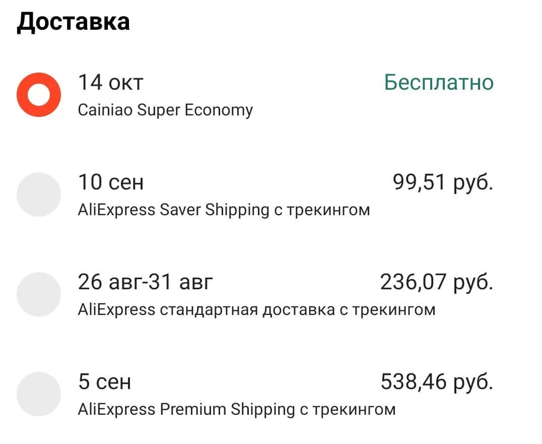Click the "26 авг-31 авг" date range
Screen dimensions: 542x444
(145, 282)
